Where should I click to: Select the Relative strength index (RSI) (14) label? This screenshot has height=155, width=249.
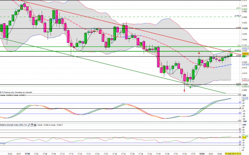14,125
